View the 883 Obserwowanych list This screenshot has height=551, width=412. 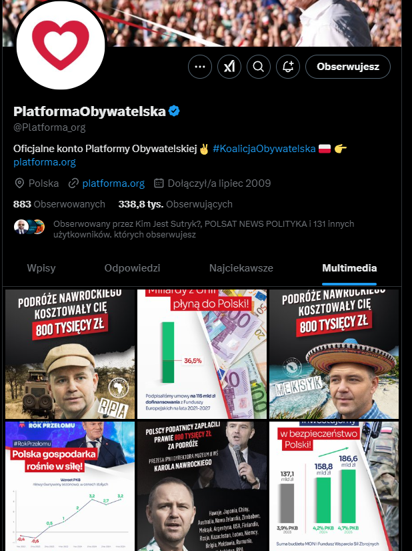(x=59, y=204)
